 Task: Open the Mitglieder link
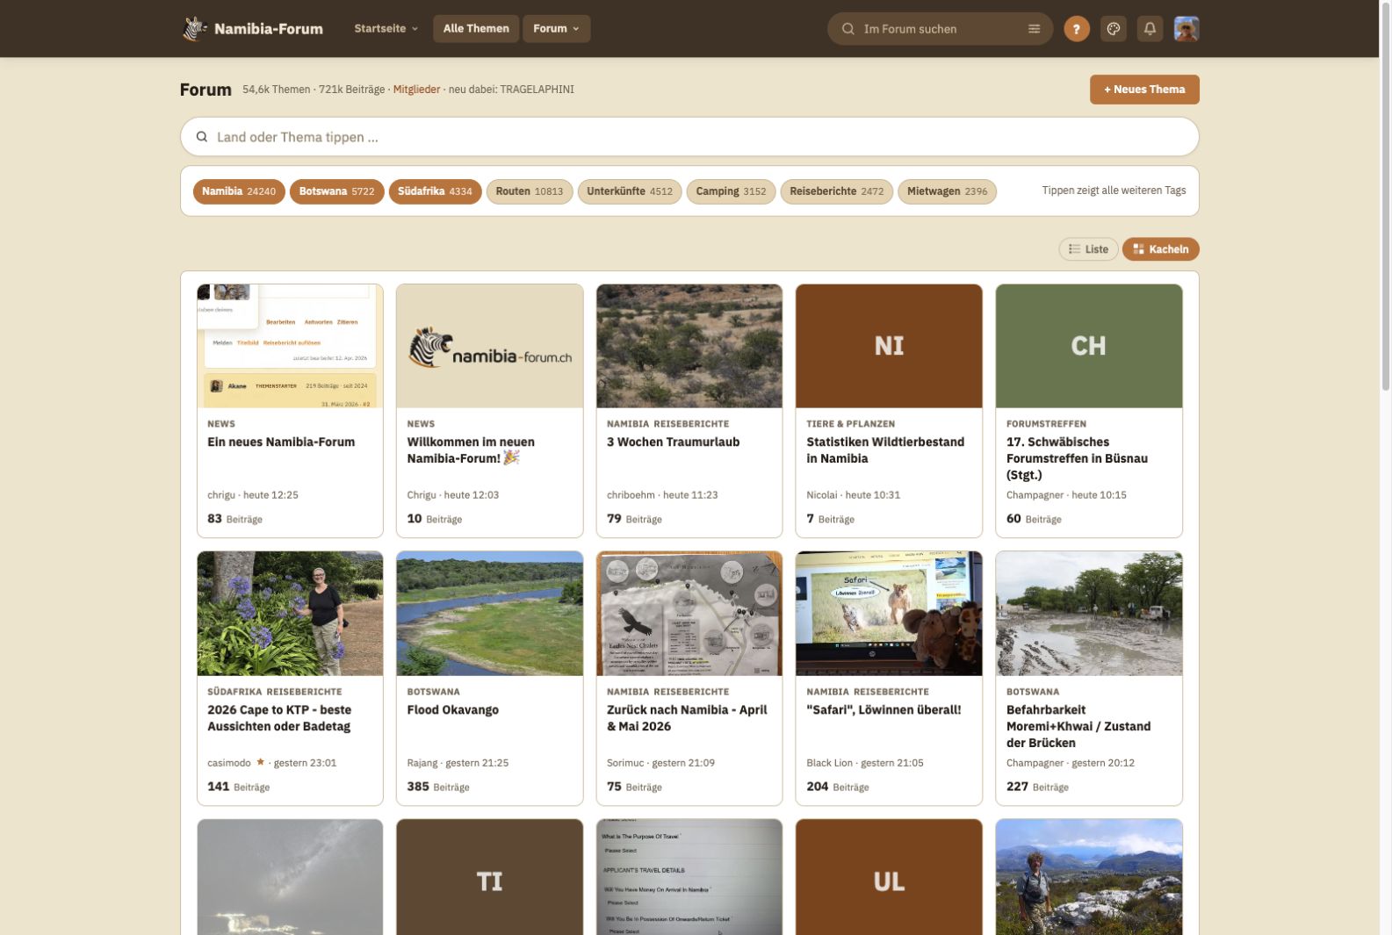coord(416,90)
